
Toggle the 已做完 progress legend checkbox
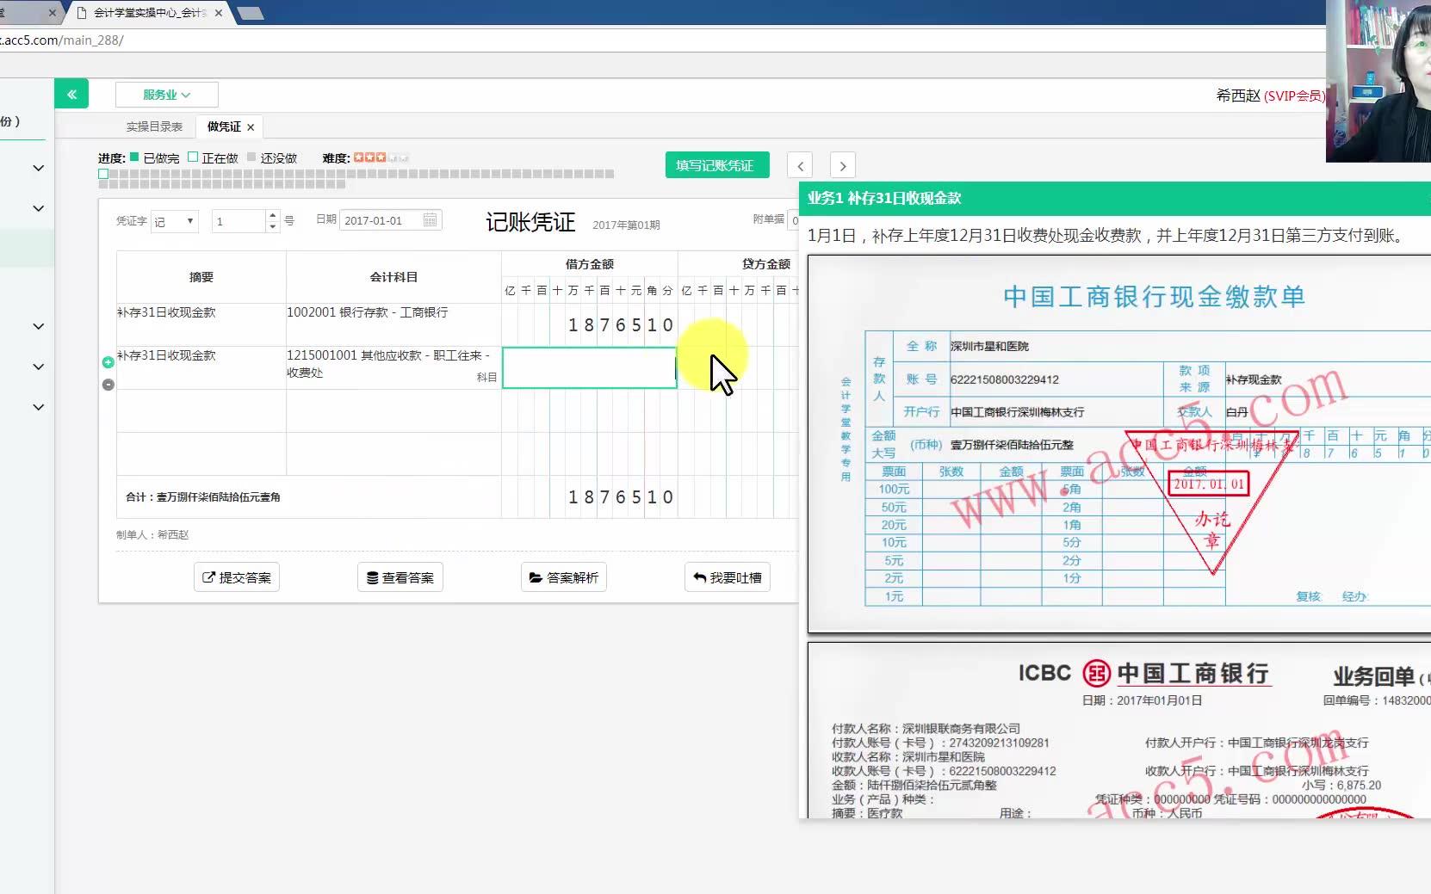[134, 157]
